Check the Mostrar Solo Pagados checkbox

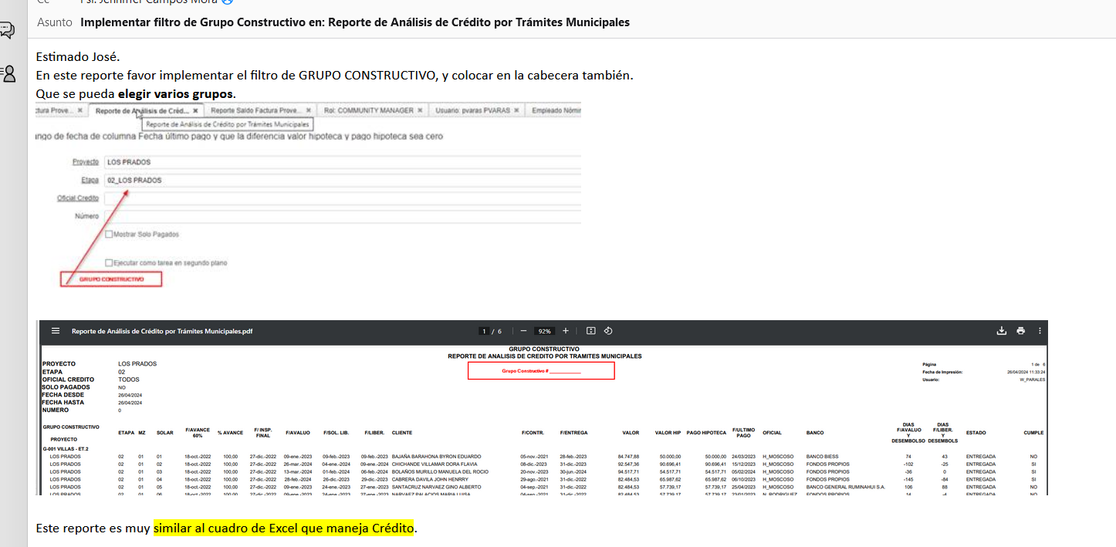(109, 234)
